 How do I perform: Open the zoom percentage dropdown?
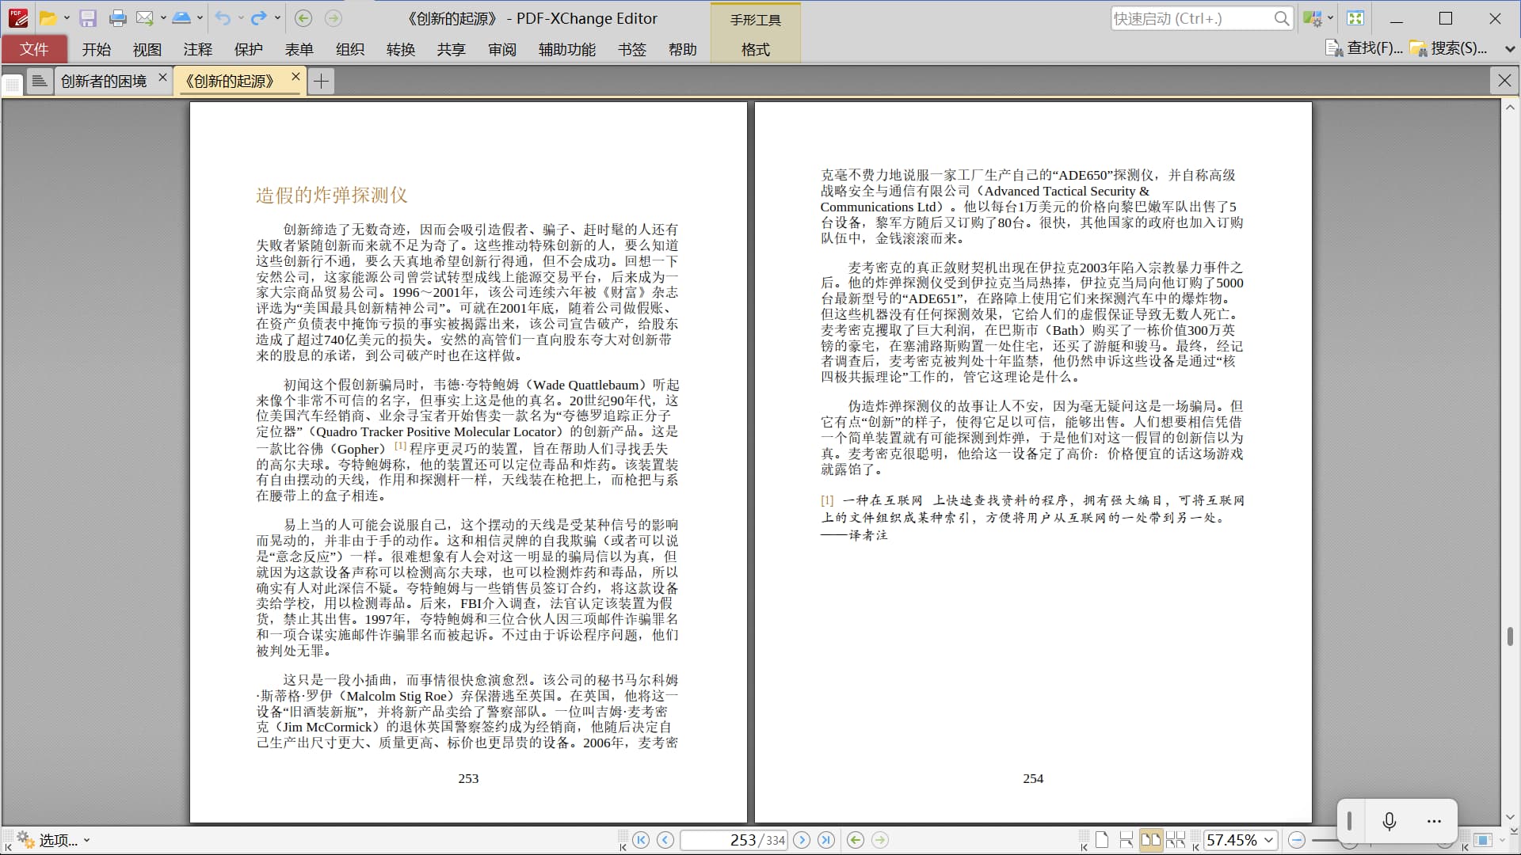tap(1268, 840)
